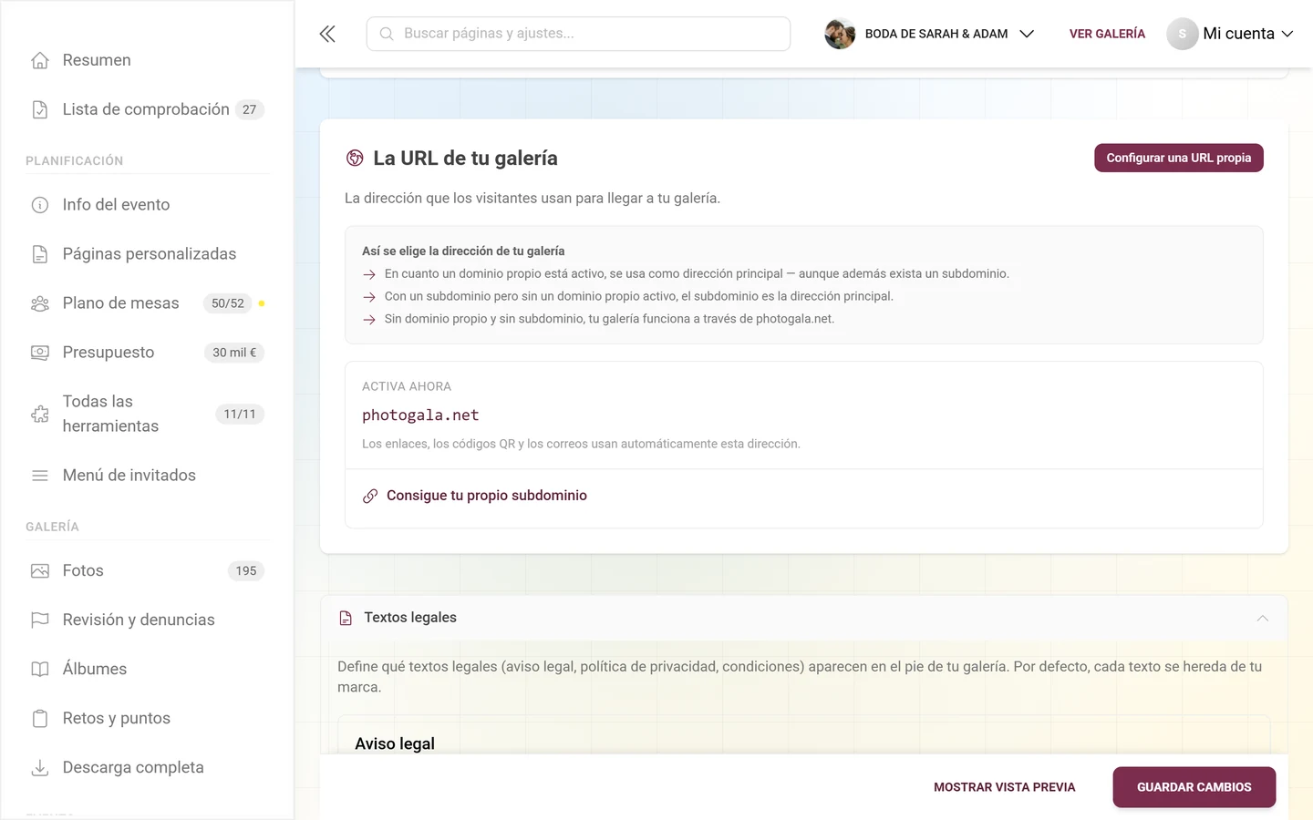The width and height of the screenshot is (1313, 820).
Task: Collapse the sidebar with double-chevron icon
Action: (x=327, y=34)
